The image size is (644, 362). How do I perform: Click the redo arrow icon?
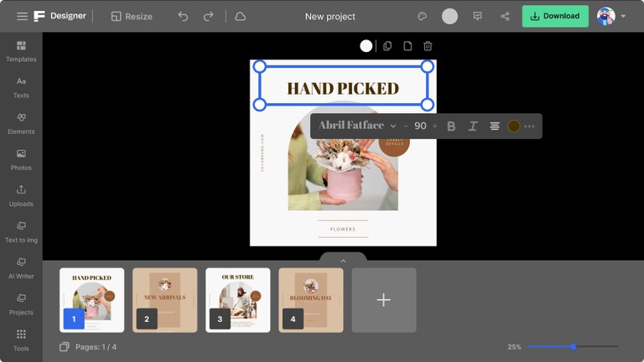pyautogui.click(x=208, y=16)
